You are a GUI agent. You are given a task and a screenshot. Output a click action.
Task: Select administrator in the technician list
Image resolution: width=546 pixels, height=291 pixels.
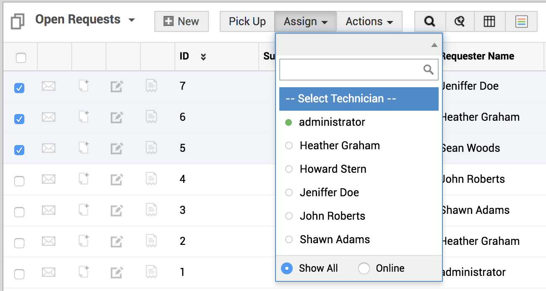pos(332,122)
